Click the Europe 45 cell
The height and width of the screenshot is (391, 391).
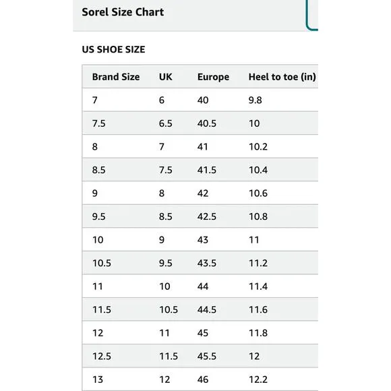(x=203, y=333)
